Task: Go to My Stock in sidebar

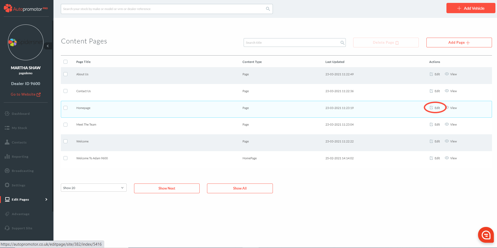Action: click(19, 128)
